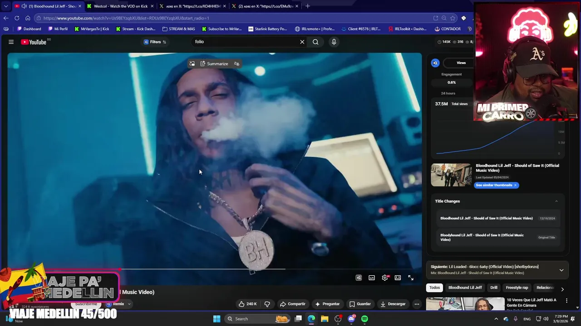Click the Summarize button over video
The image size is (581, 326).
pos(214,64)
